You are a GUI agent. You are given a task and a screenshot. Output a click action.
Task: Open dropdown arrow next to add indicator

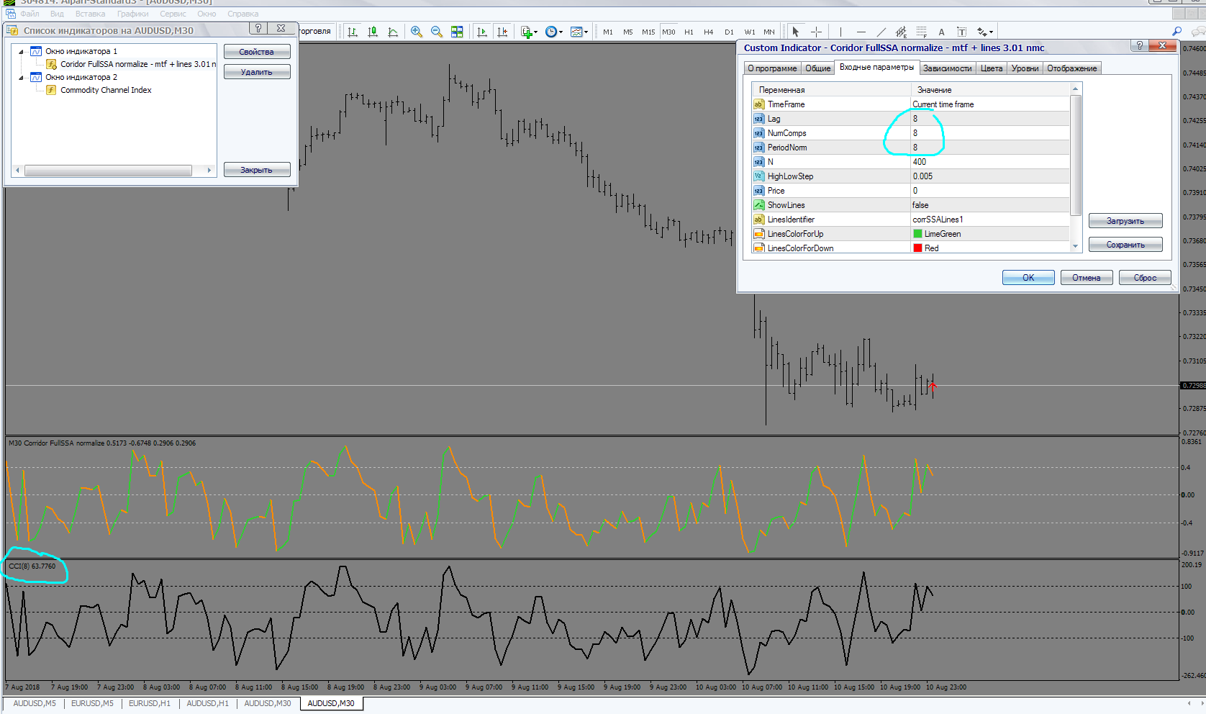[535, 32]
